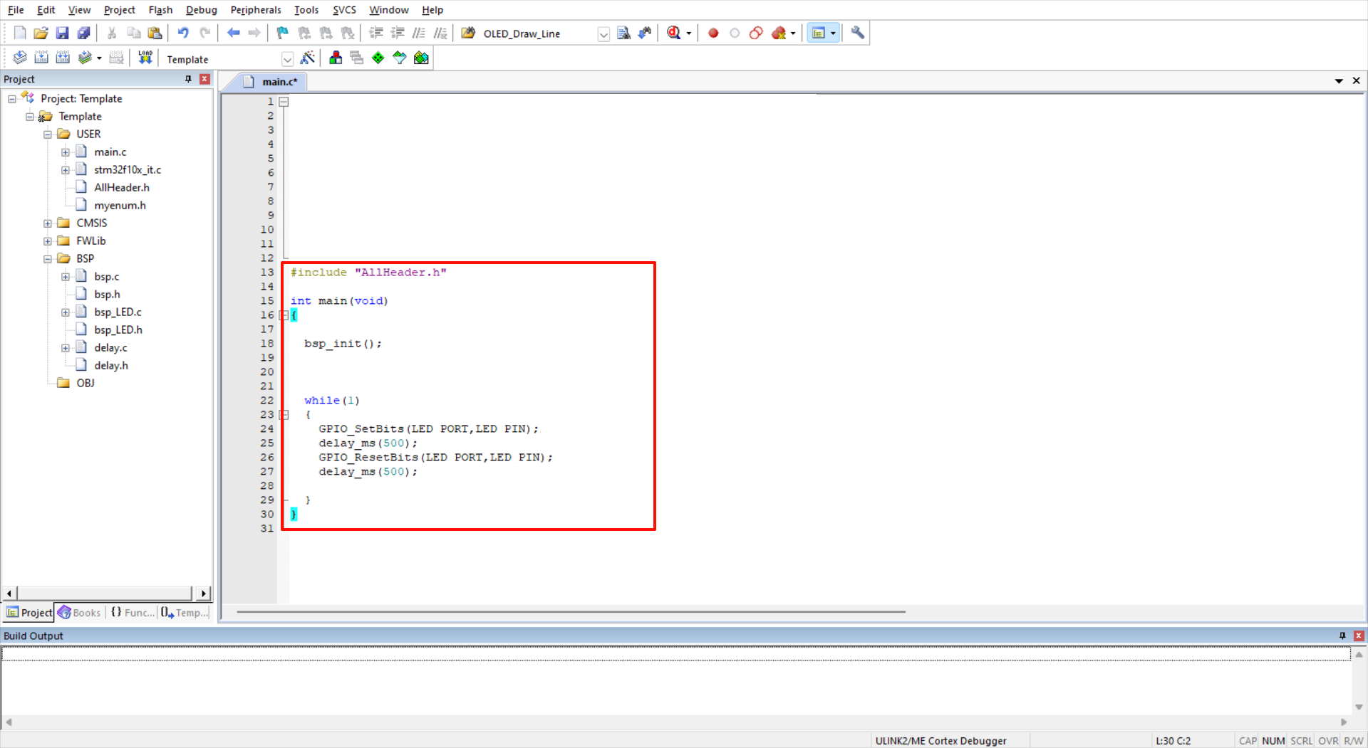Toggle auto-hide pin on Build Output panel
Image resolution: width=1368 pixels, height=748 pixels.
pos(1342,636)
